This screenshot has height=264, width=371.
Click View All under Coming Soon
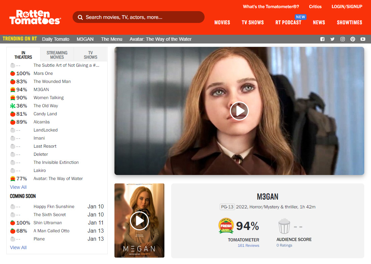(x=18, y=247)
